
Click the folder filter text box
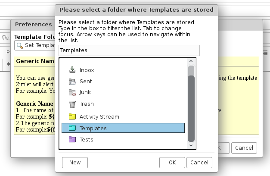(x=129, y=50)
